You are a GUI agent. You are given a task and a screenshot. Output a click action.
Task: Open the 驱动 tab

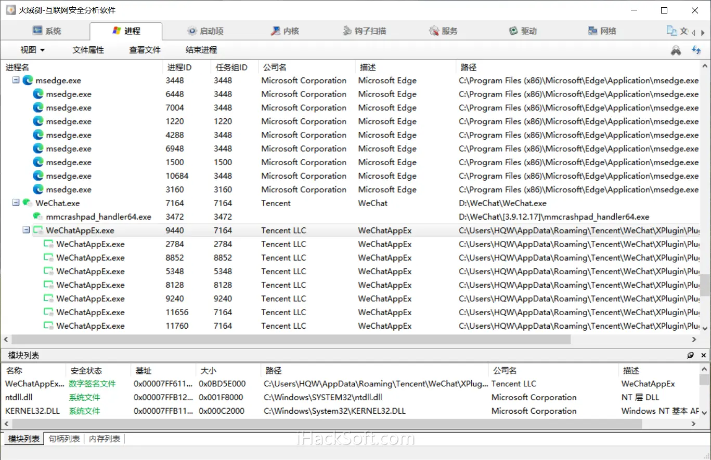523,31
